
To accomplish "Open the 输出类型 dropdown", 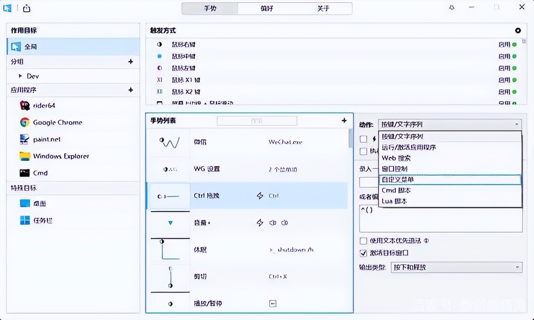I will pyautogui.click(x=456, y=267).
